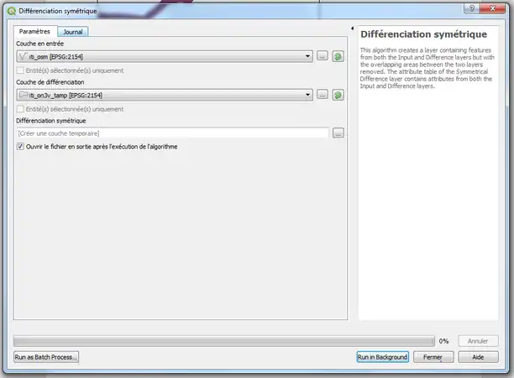This screenshot has height=378, width=514.
Task: Click the progress bar at 0%
Action: (x=223, y=341)
